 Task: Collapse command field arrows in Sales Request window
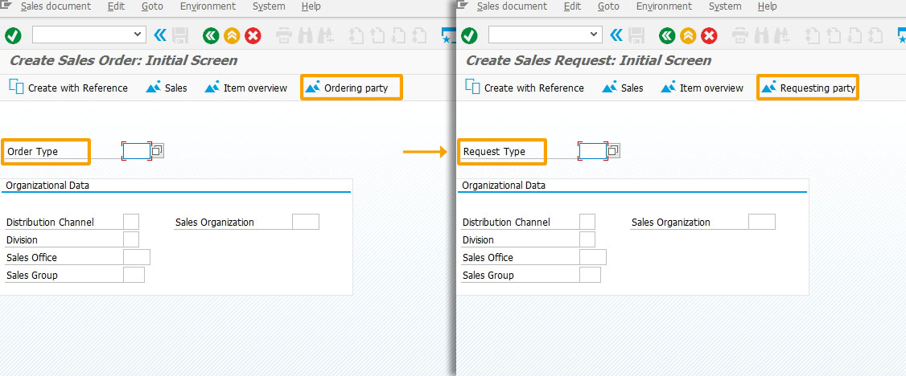click(616, 36)
